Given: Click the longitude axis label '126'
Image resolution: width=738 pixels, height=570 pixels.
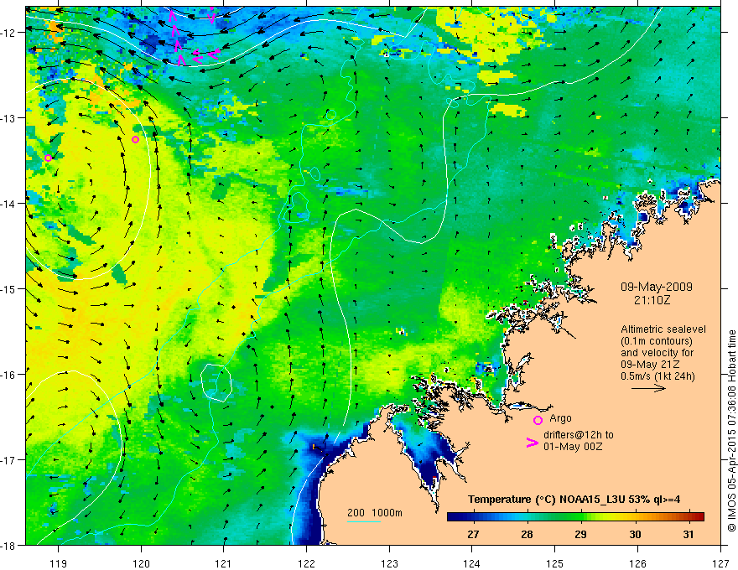Looking at the screenshot, I should coord(637,563).
